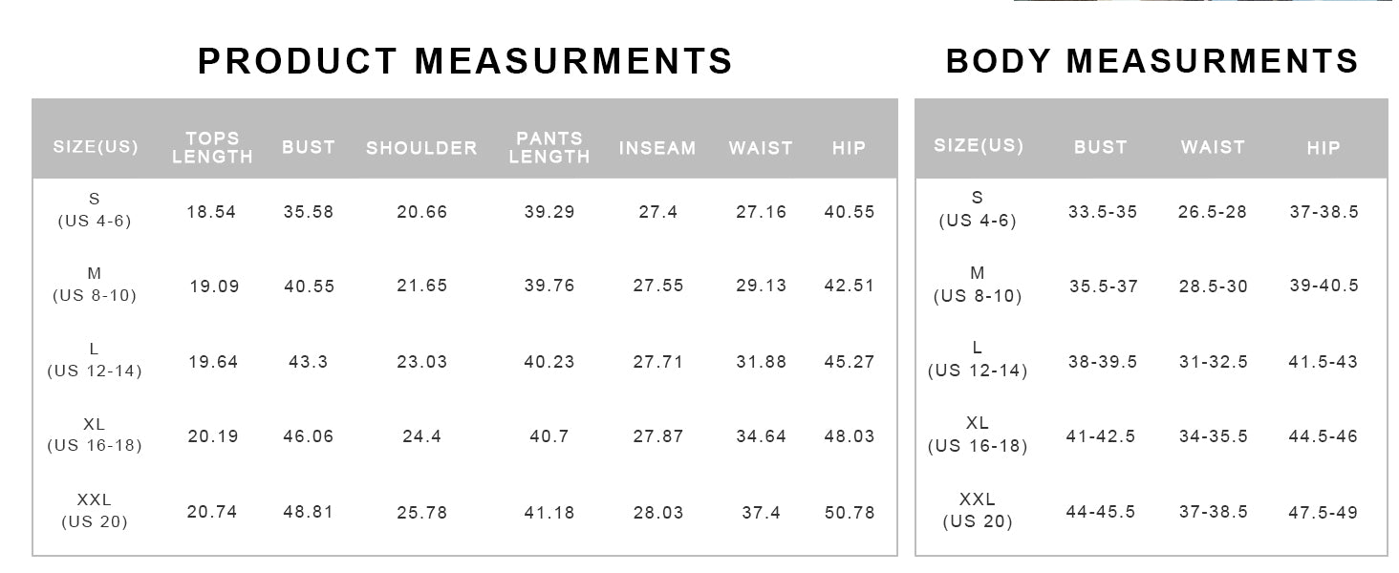1399x573 pixels.
Task: Click the INSEAM column header
Action: pyautogui.click(x=657, y=148)
